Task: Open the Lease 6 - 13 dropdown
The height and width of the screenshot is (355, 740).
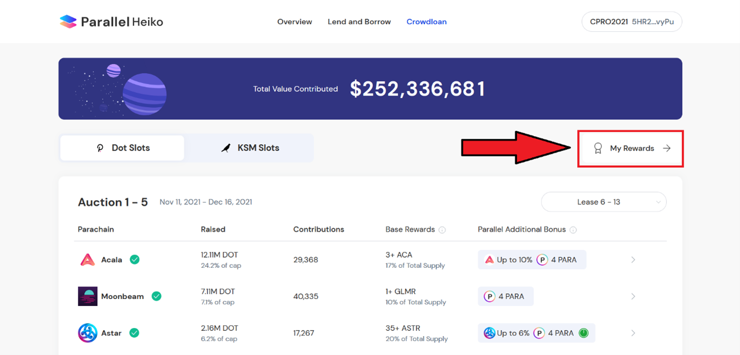Action: coord(603,202)
